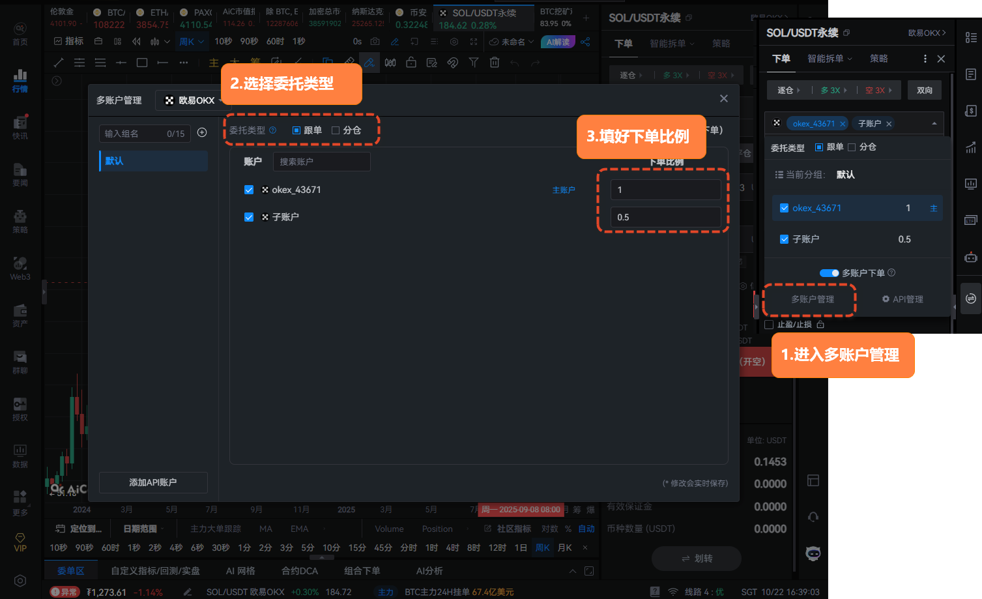Go to 资产 assets in left sidebar
This screenshot has width=982, height=599.
coord(20,315)
